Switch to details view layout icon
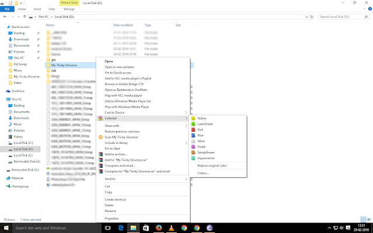The height and width of the screenshot is (233, 373). pyautogui.click(x=363, y=219)
